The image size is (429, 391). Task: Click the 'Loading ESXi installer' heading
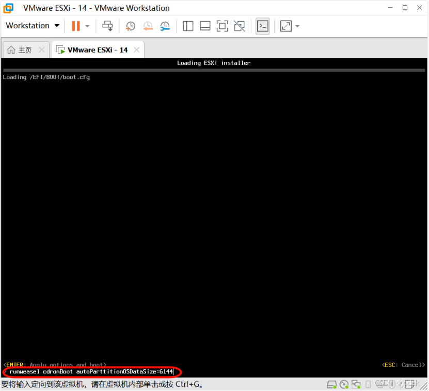214,63
